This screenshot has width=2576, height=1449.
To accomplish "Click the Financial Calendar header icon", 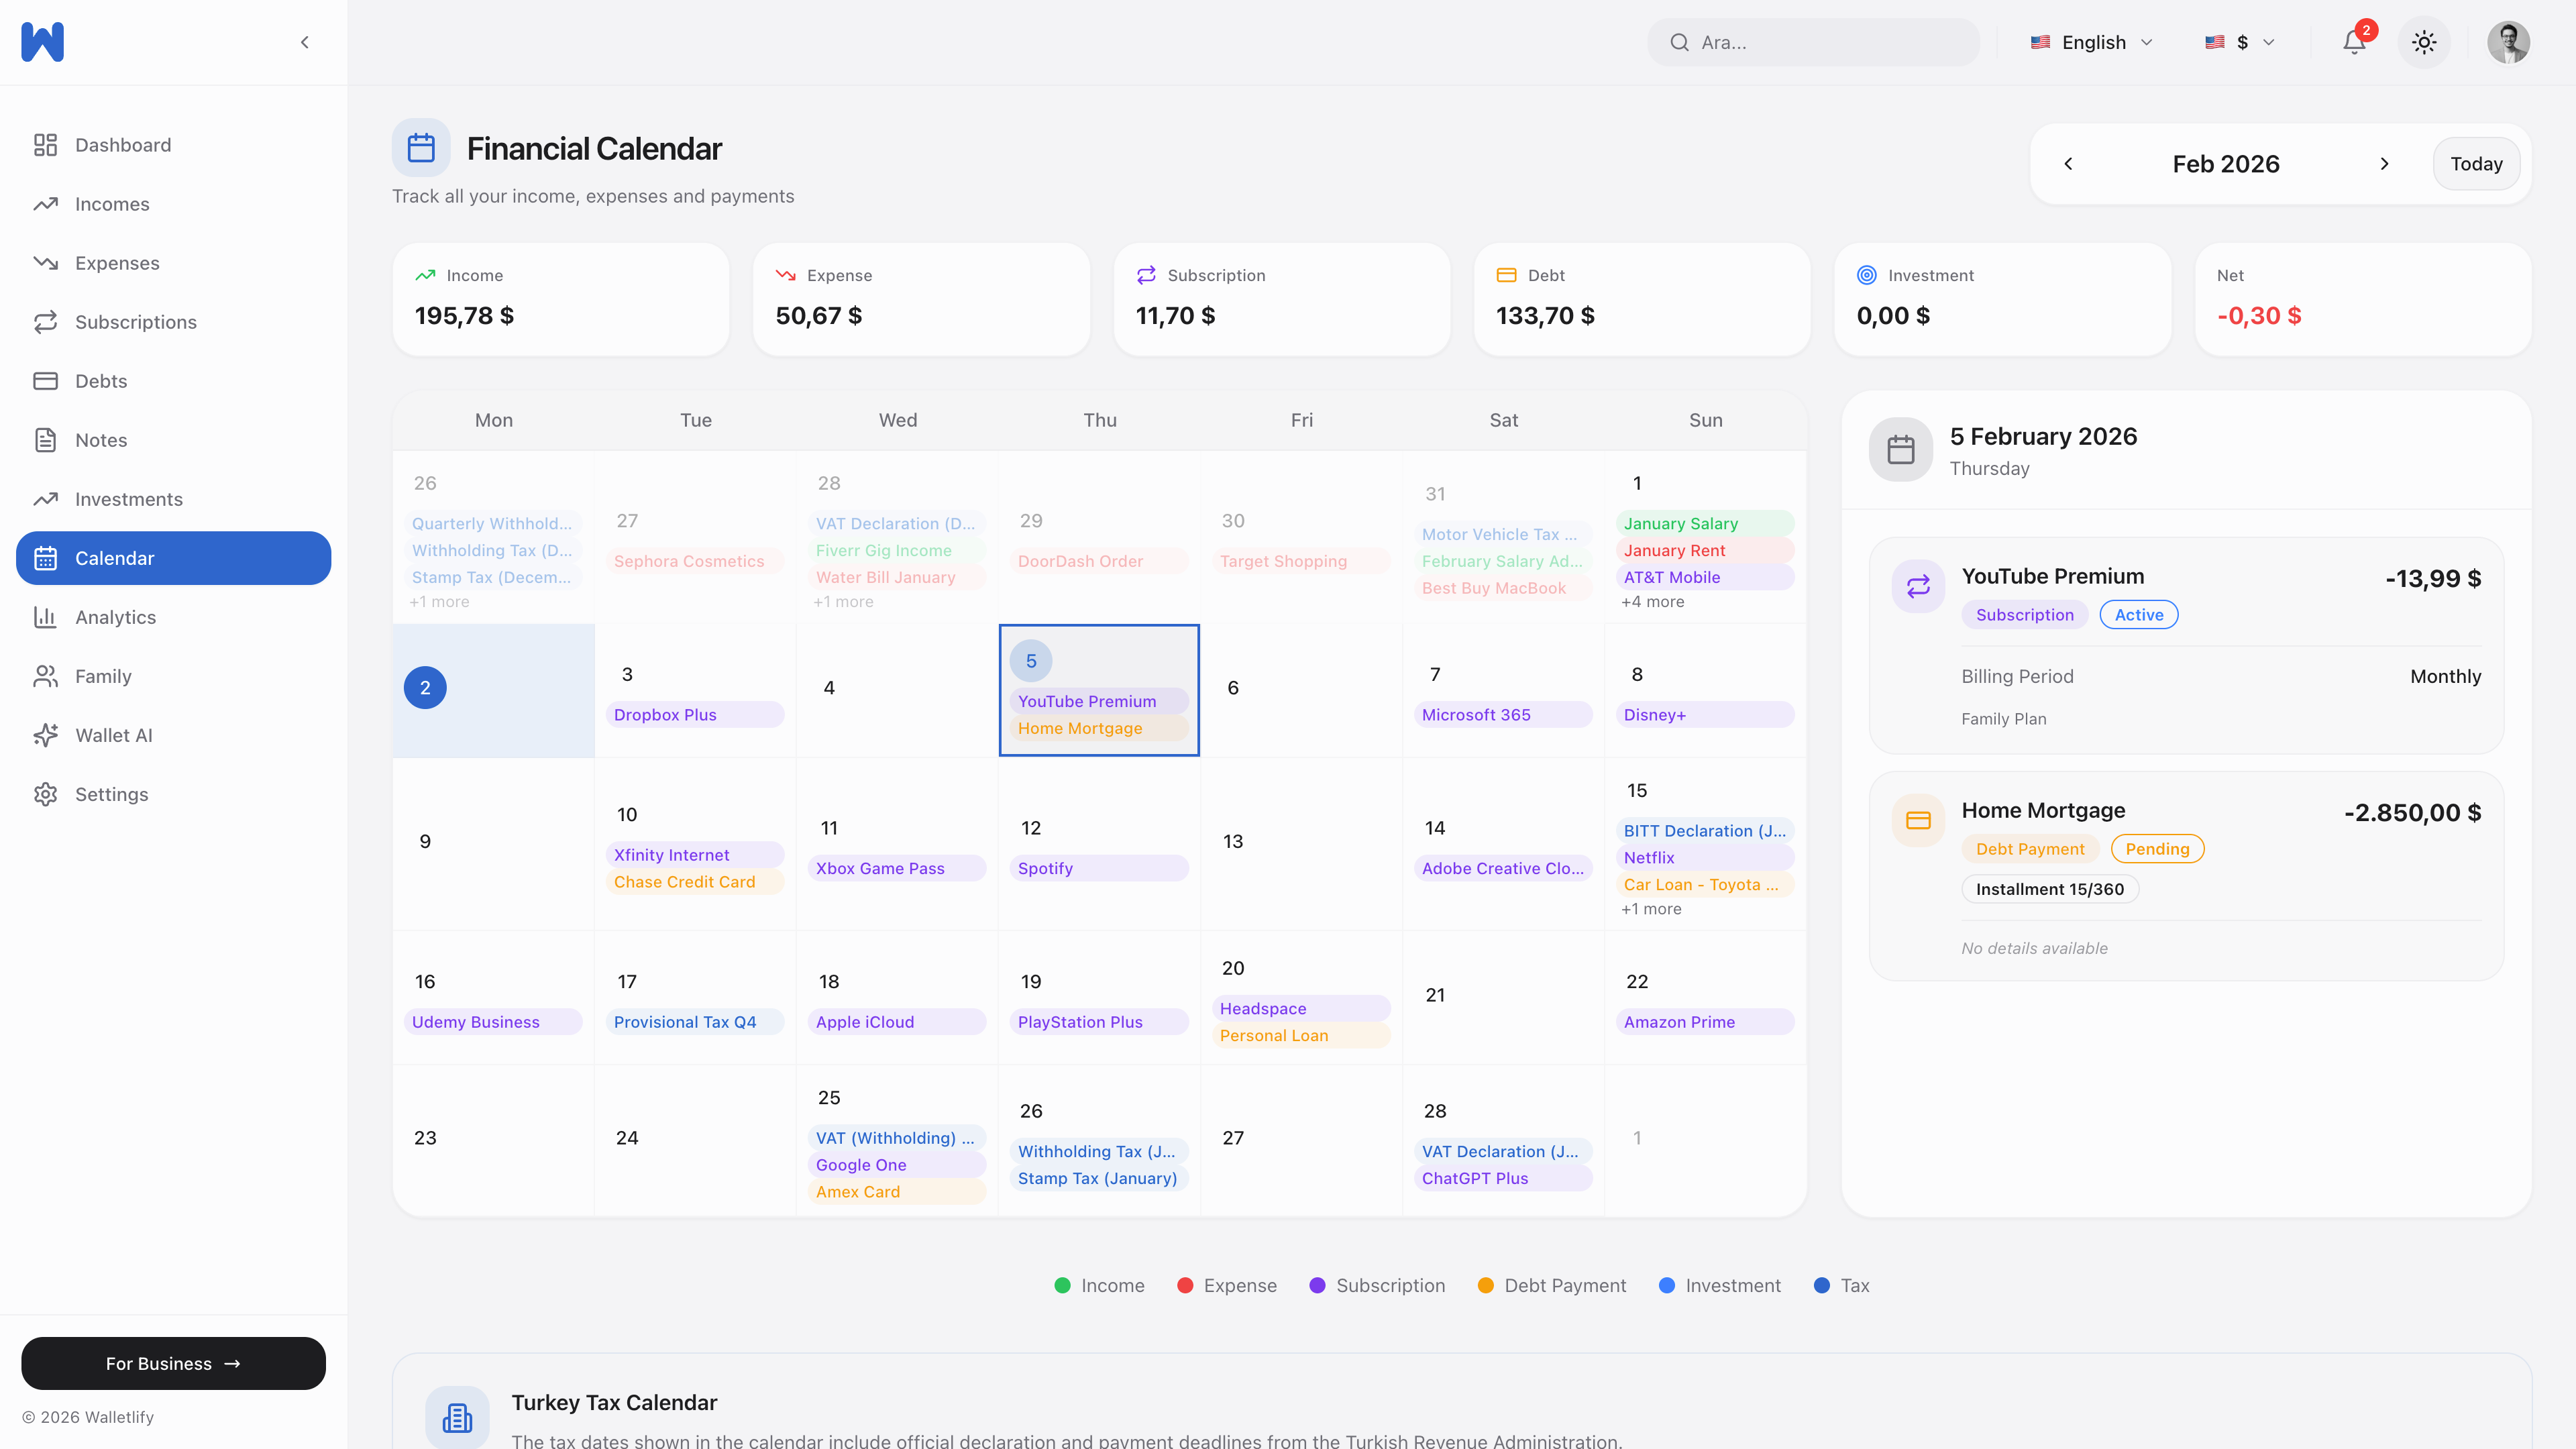I will coord(421,148).
